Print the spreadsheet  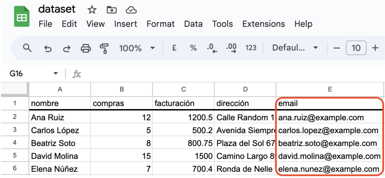[x=86, y=48]
